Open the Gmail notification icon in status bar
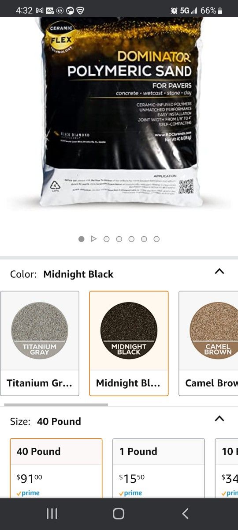 coord(39,11)
